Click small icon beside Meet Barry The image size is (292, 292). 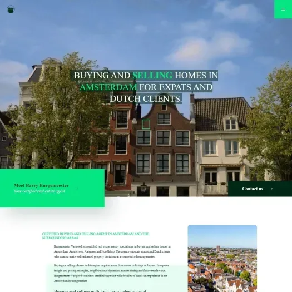click(77, 188)
